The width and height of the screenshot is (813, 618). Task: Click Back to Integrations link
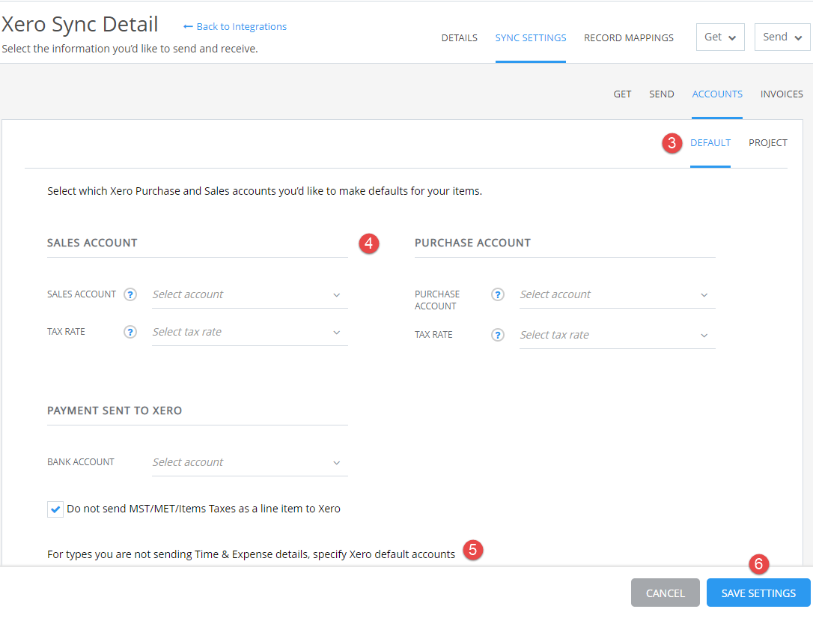click(x=235, y=26)
